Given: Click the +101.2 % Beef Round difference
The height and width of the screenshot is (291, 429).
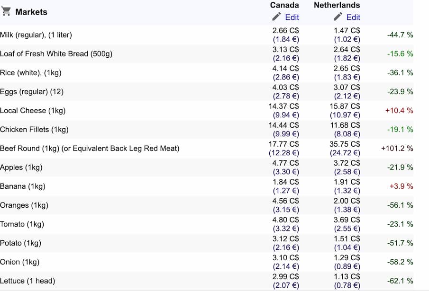Looking at the screenshot, I should coord(397,149).
